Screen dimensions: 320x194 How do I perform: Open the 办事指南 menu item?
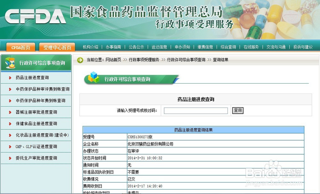[x=113, y=46]
